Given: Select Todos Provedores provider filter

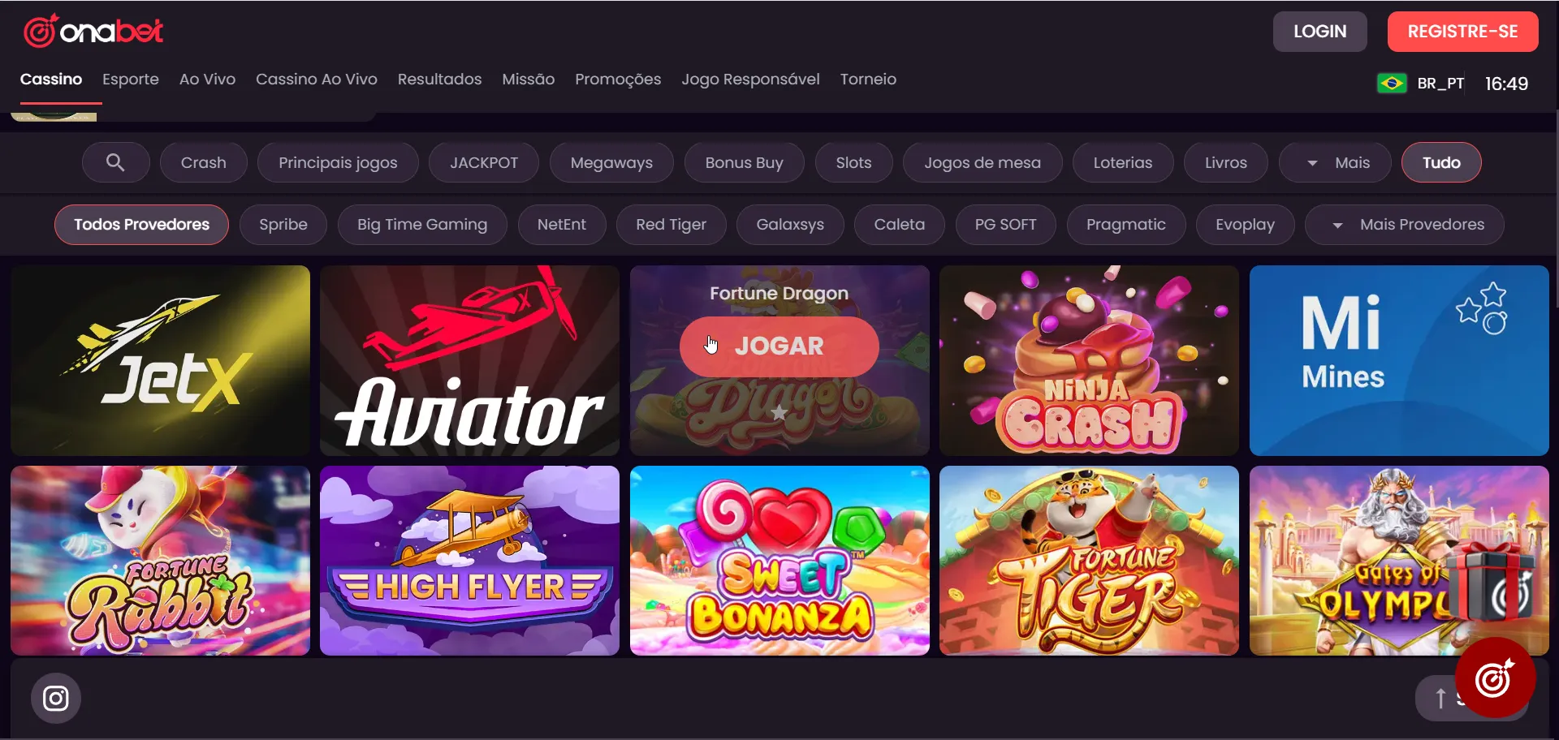Looking at the screenshot, I should click(141, 225).
